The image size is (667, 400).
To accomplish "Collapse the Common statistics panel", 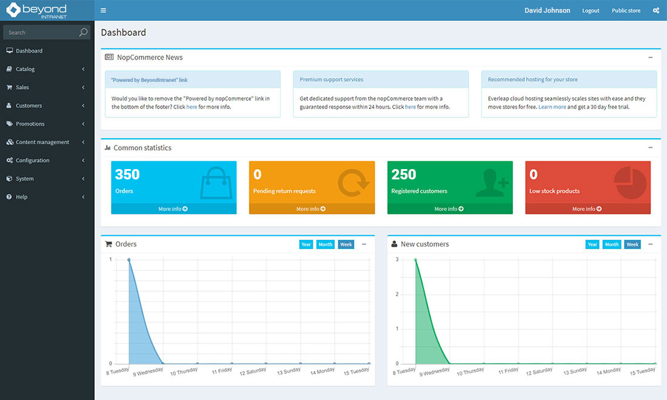I will 650,147.
